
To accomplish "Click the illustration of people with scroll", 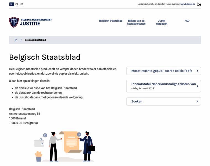I will pyautogui.click(x=65, y=146).
